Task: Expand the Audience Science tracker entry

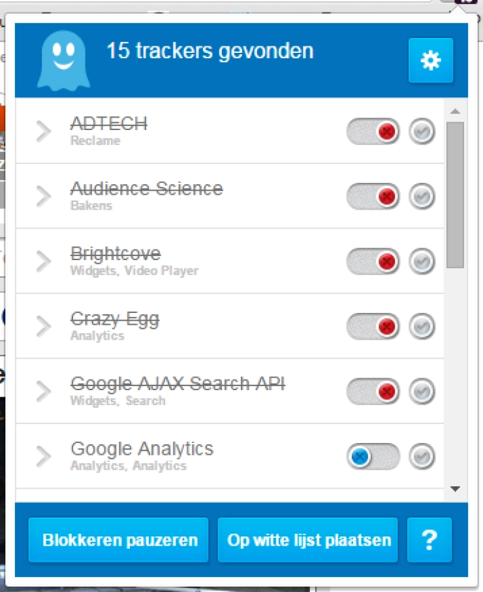Action: (x=43, y=196)
